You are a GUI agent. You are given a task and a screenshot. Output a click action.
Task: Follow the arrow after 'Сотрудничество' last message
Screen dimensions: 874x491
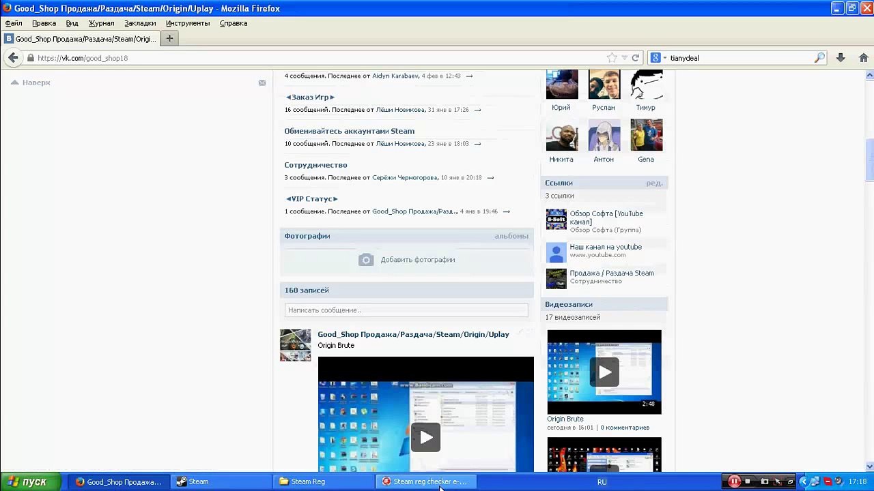click(490, 177)
